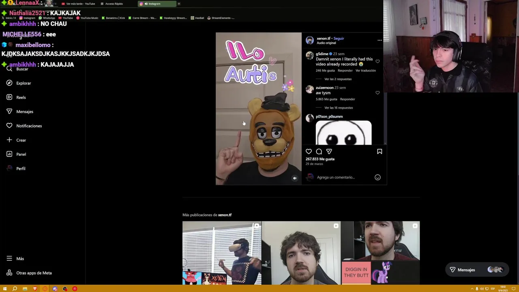
Task: Open HaxBall bookmark
Action: [x=197, y=18]
